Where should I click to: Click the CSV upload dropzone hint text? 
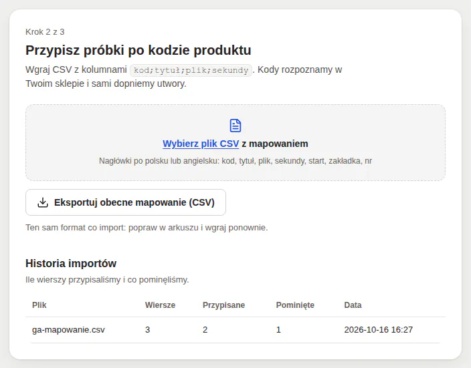(x=235, y=161)
